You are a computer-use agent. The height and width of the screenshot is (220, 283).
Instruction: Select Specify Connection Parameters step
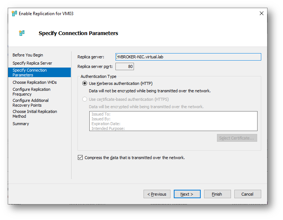coord(39,72)
